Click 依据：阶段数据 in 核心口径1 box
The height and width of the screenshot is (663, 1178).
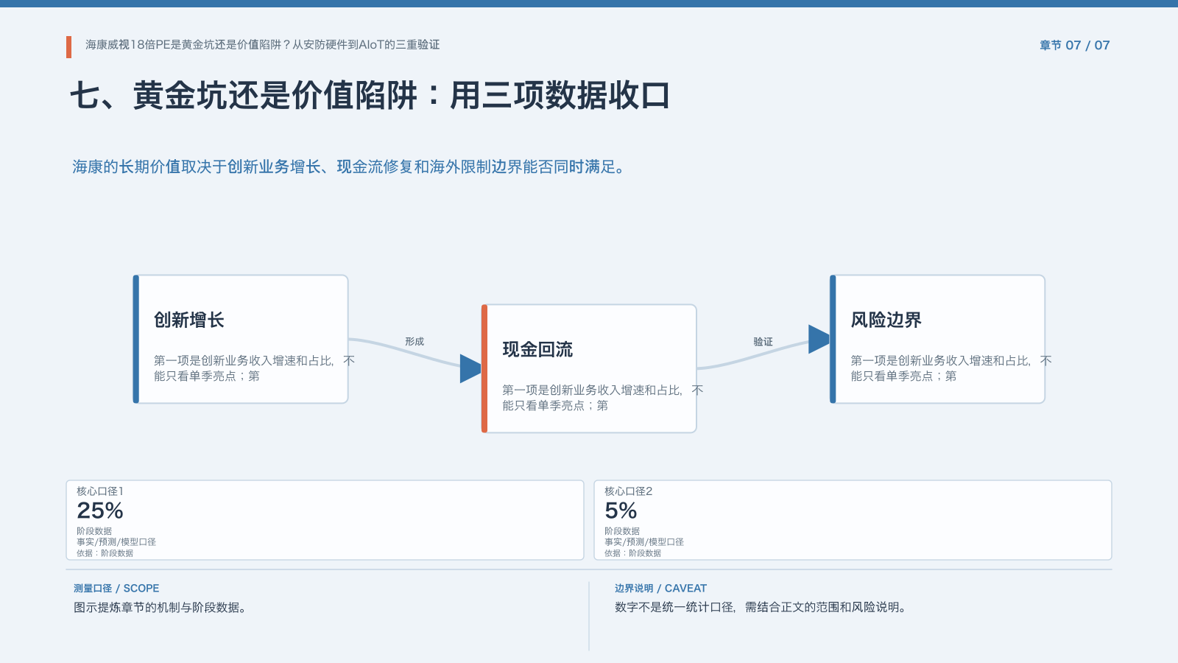[x=105, y=553]
